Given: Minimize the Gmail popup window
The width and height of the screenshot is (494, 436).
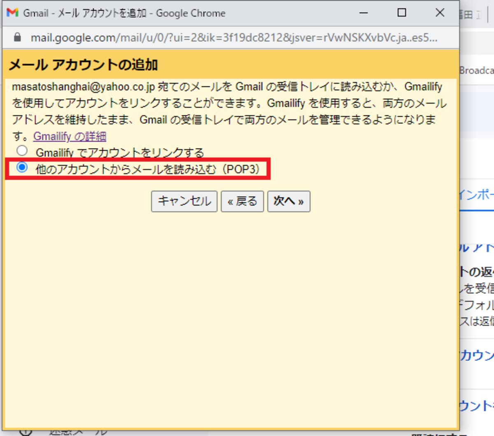Looking at the screenshot, I should [364, 13].
